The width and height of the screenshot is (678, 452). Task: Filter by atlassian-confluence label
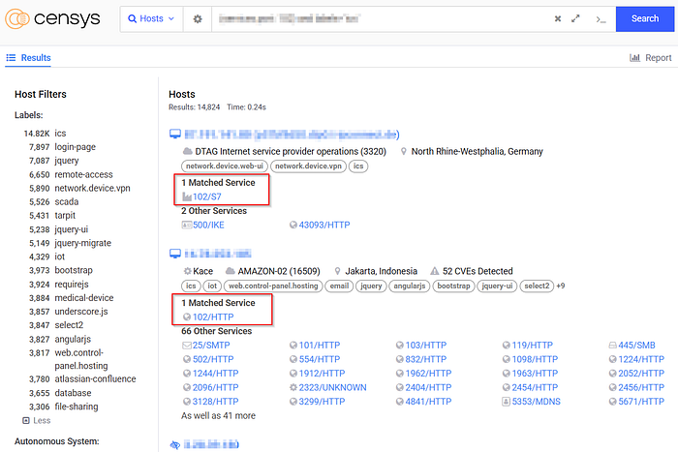[95, 379]
